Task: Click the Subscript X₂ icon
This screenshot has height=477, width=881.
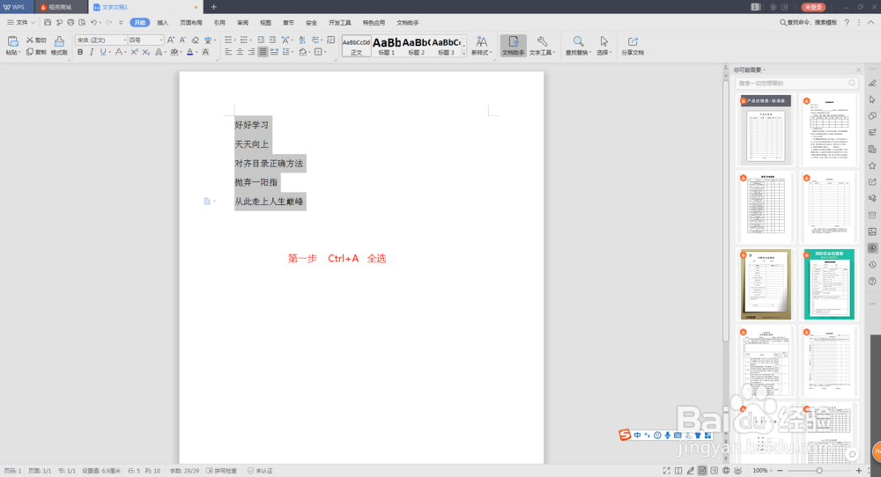Action: 146,52
